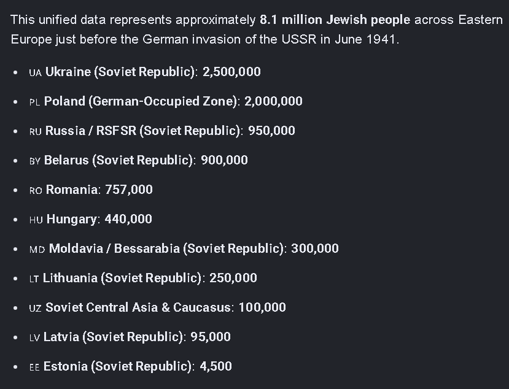509x389 pixels.
Task: Click the Russia / RSFSR figure 950,000
Action: pyautogui.click(x=272, y=131)
